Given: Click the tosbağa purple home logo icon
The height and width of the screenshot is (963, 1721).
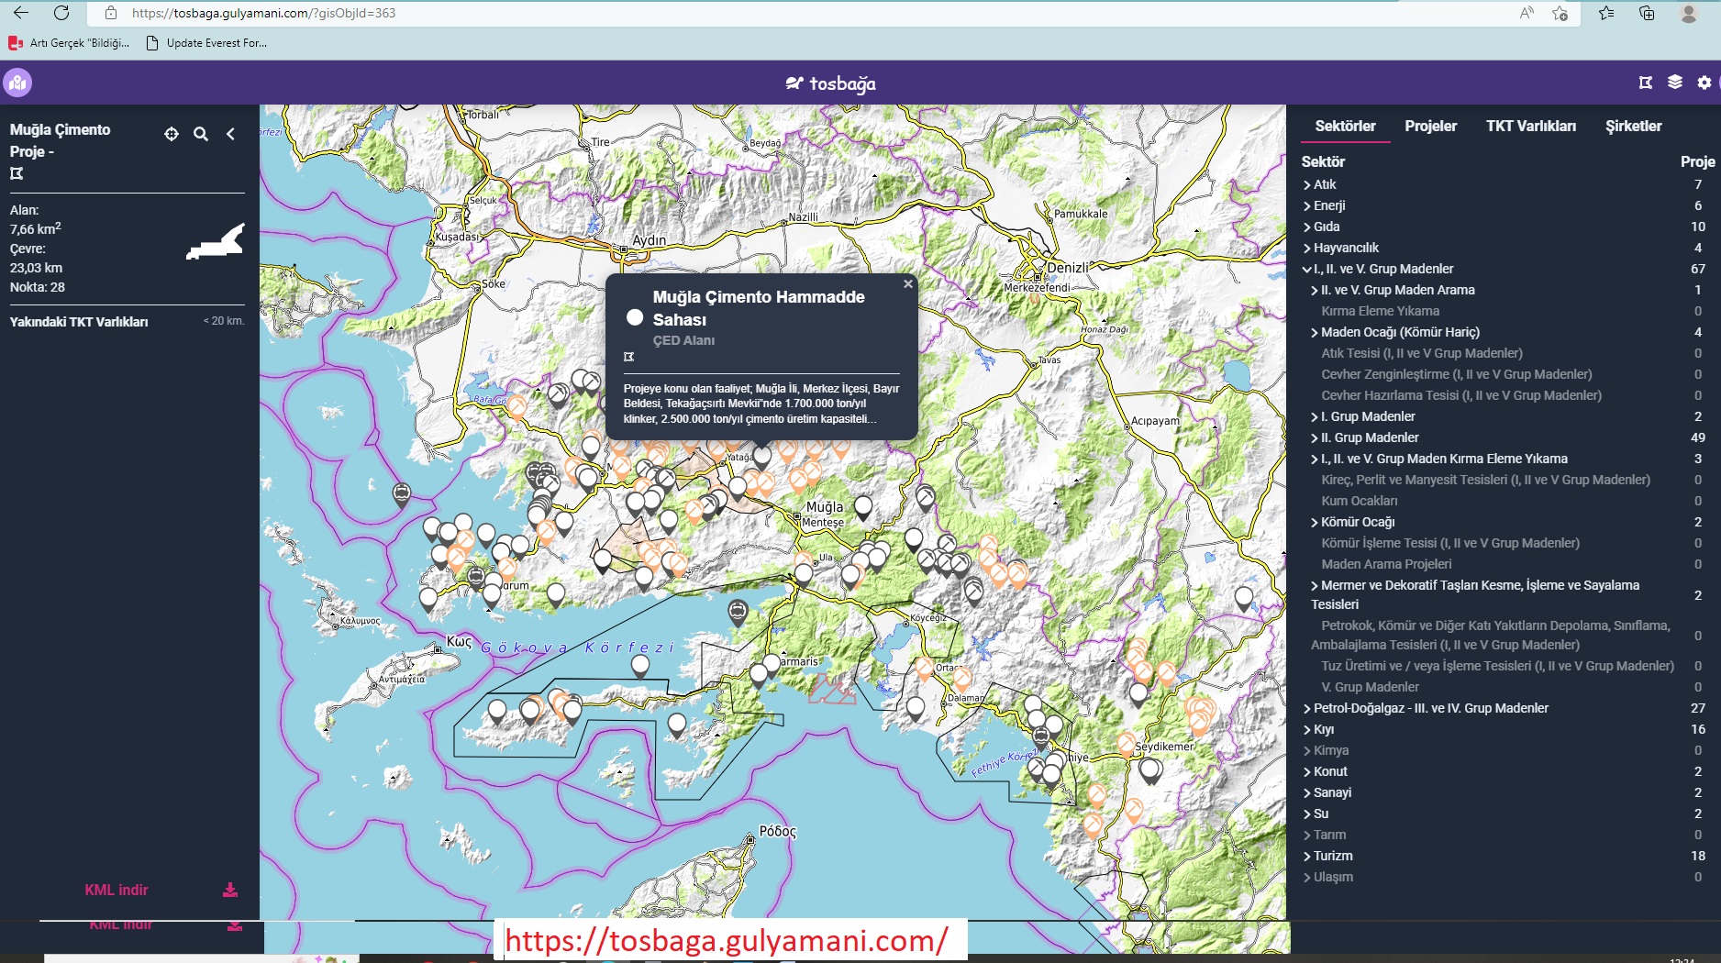Looking at the screenshot, I should click(x=17, y=83).
